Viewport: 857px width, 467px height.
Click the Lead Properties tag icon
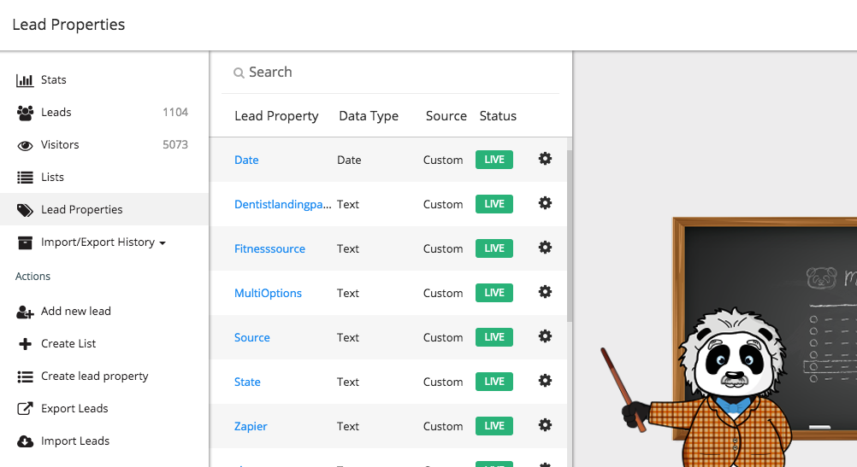25,210
